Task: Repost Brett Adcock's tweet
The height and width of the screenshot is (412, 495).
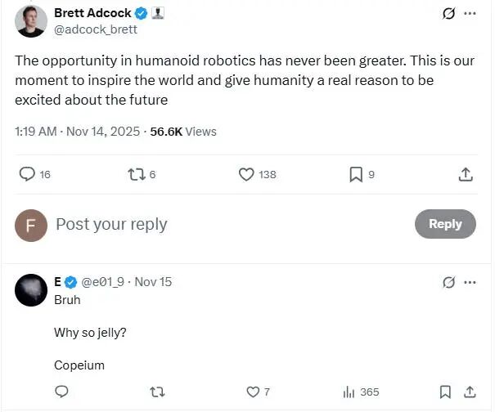Action: coord(142,174)
